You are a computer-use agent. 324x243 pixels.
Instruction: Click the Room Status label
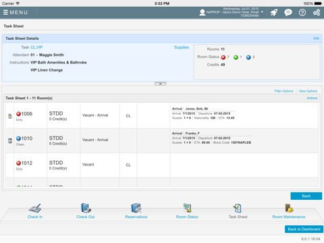[x=187, y=217]
